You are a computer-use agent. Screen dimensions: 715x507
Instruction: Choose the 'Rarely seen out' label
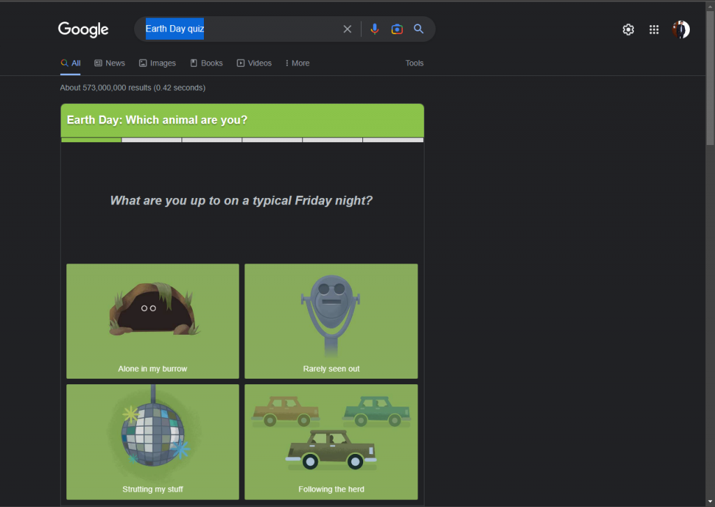pyautogui.click(x=331, y=368)
